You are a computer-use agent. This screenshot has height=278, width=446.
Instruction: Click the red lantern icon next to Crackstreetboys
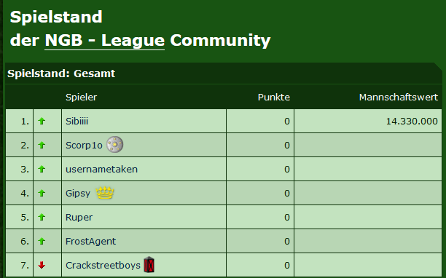click(149, 265)
